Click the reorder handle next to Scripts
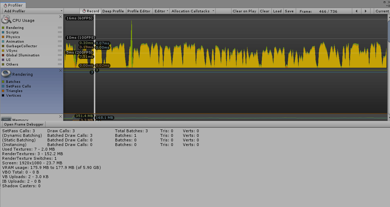Viewport: 390px width, 207px height. click(x=60, y=32)
